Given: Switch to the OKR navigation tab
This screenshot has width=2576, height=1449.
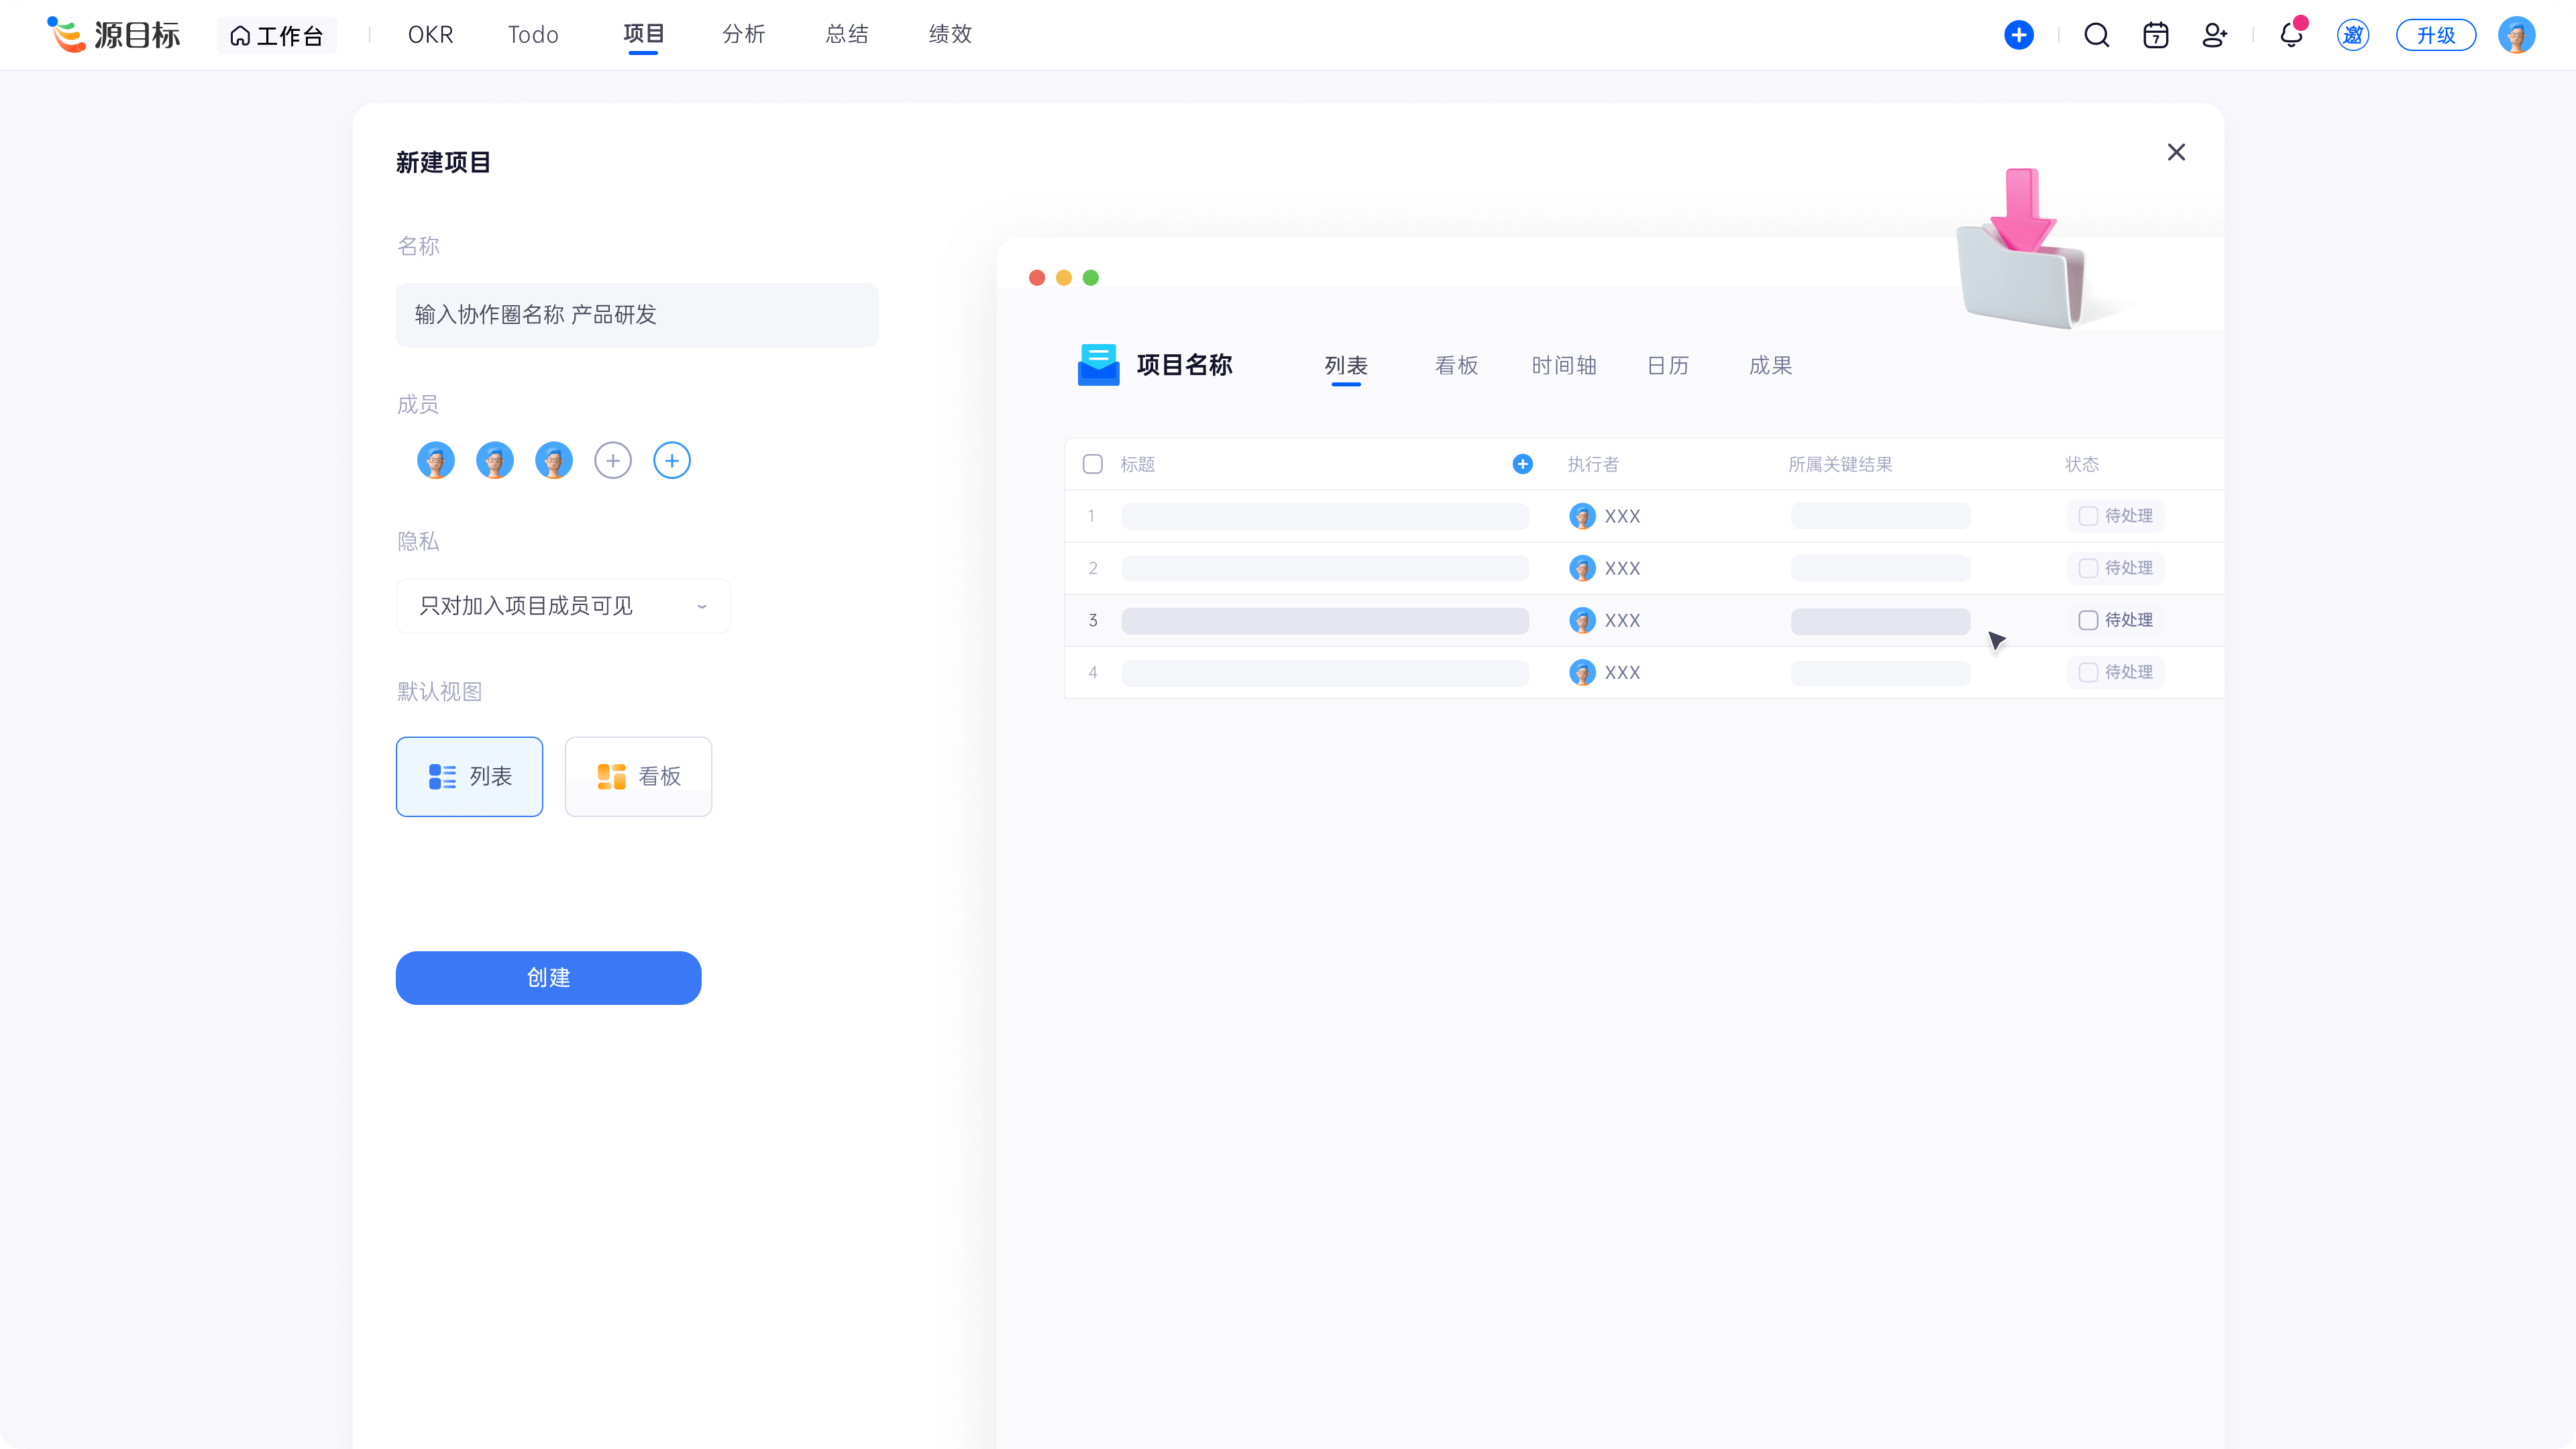Looking at the screenshot, I should 430,35.
